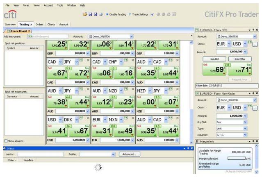Click the save icon in the toolbar

pyautogui.click(x=89, y=14)
